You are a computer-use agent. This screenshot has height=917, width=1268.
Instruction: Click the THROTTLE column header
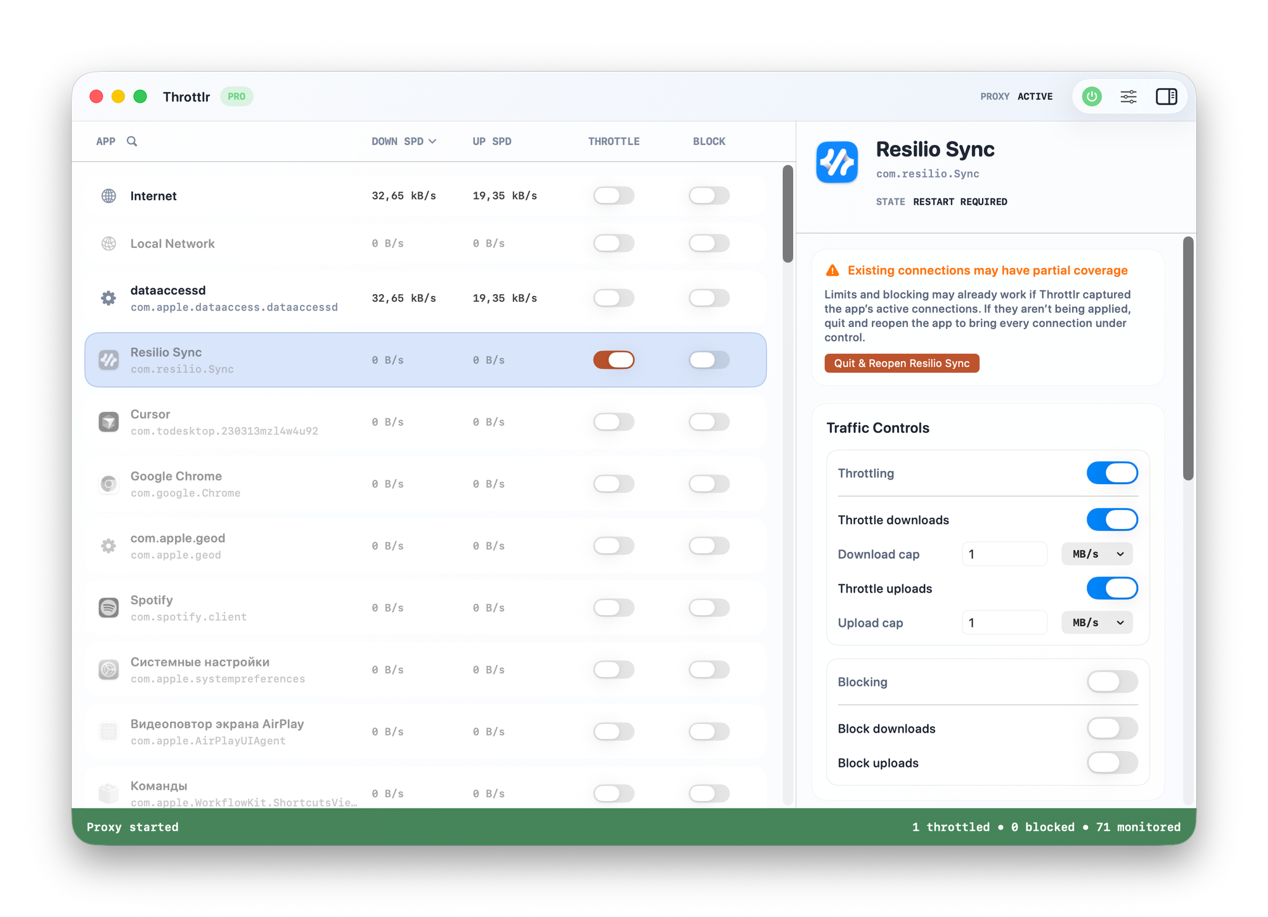click(x=614, y=141)
